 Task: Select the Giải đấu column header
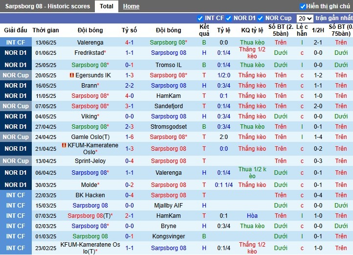[16, 30]
